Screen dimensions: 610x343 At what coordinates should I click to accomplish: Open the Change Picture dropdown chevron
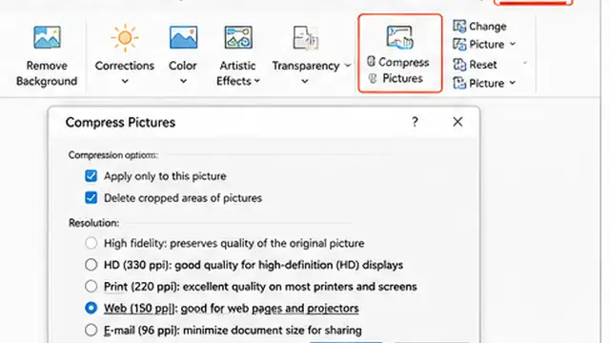click(513, 44)
